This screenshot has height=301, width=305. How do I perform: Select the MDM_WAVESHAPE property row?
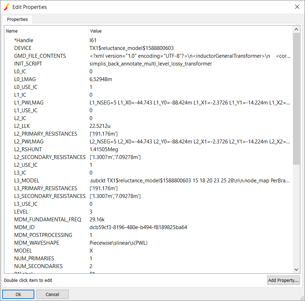tap(36, 243)
